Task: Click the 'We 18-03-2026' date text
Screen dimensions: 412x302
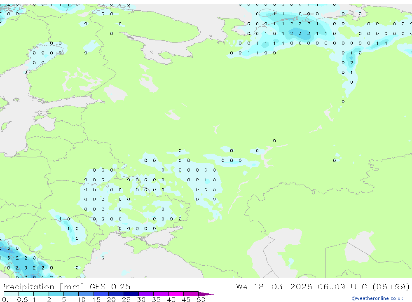Action: pyautogui.click(x=274, y=286)
